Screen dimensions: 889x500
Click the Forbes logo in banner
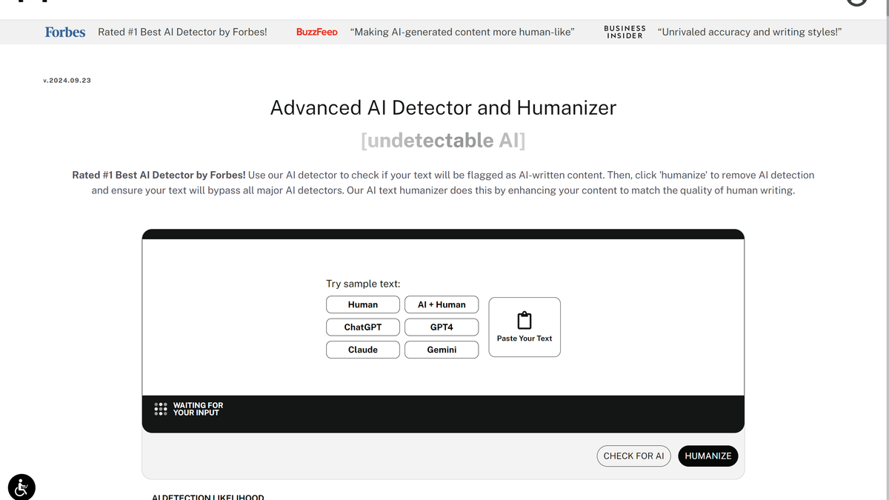point(65,32)
